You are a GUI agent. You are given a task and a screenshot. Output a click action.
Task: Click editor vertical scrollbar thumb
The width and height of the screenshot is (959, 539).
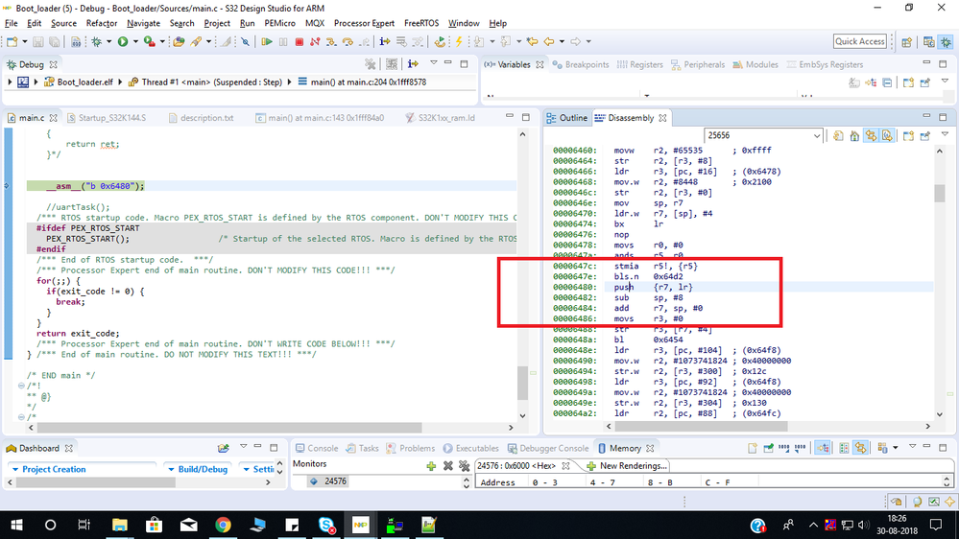tap(522, 384)
